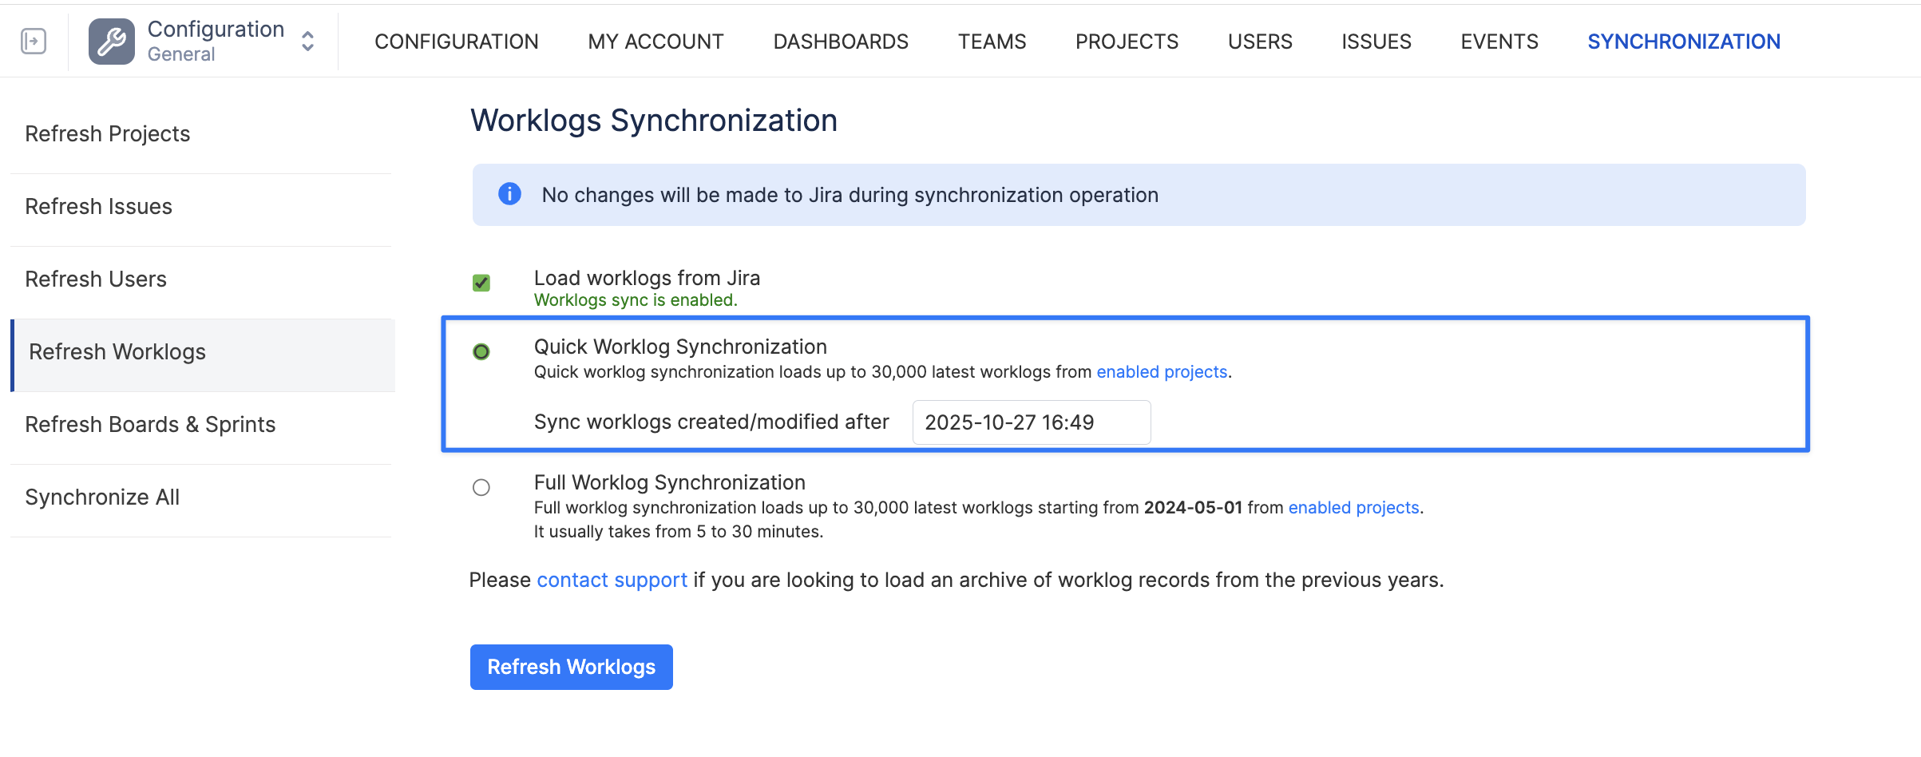
Task: Open the Synchronization tab
Action: tap(1683, 42)
